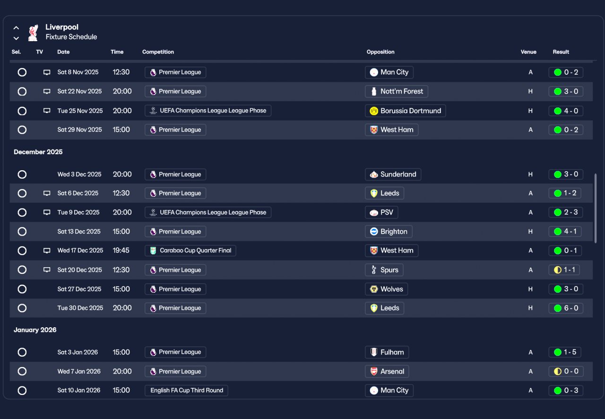605x419 pixels.
Task: Click the West Ham crest in the 29 Nov row
Action: point(374,130)
